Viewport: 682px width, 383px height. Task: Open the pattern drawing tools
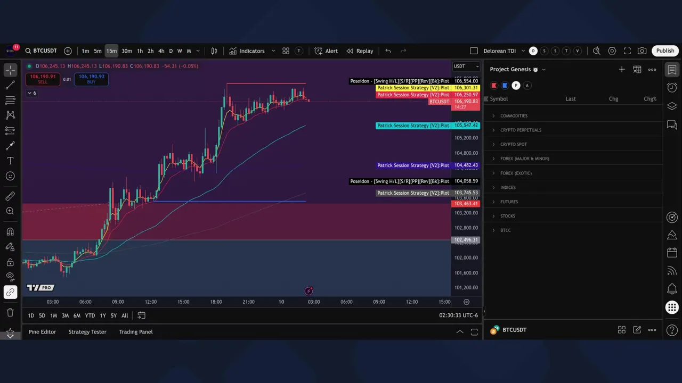(10, 115)
